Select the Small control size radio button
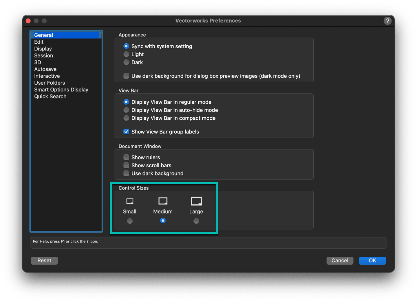417x302 pixels. pos(130,221)
